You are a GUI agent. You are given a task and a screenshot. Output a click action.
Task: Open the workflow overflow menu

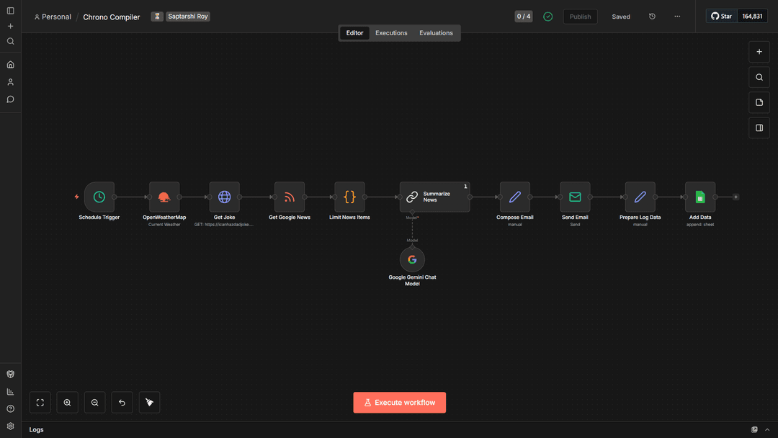(x=676, y=16)
